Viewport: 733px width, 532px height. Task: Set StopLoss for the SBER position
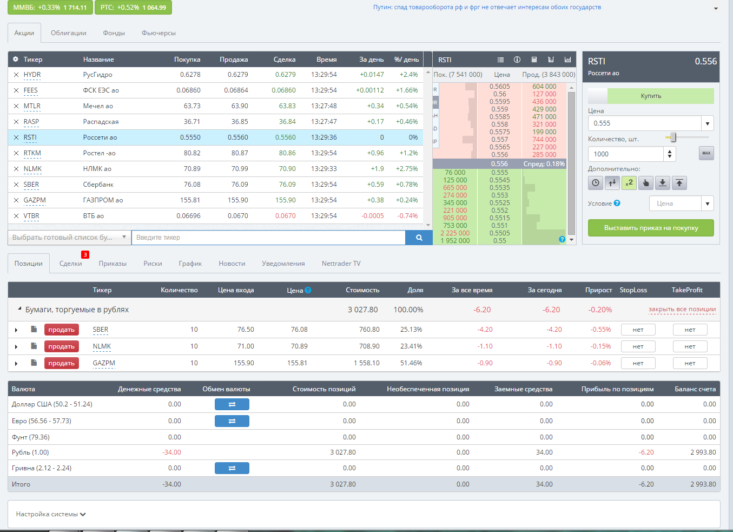(x=638, y=330)
